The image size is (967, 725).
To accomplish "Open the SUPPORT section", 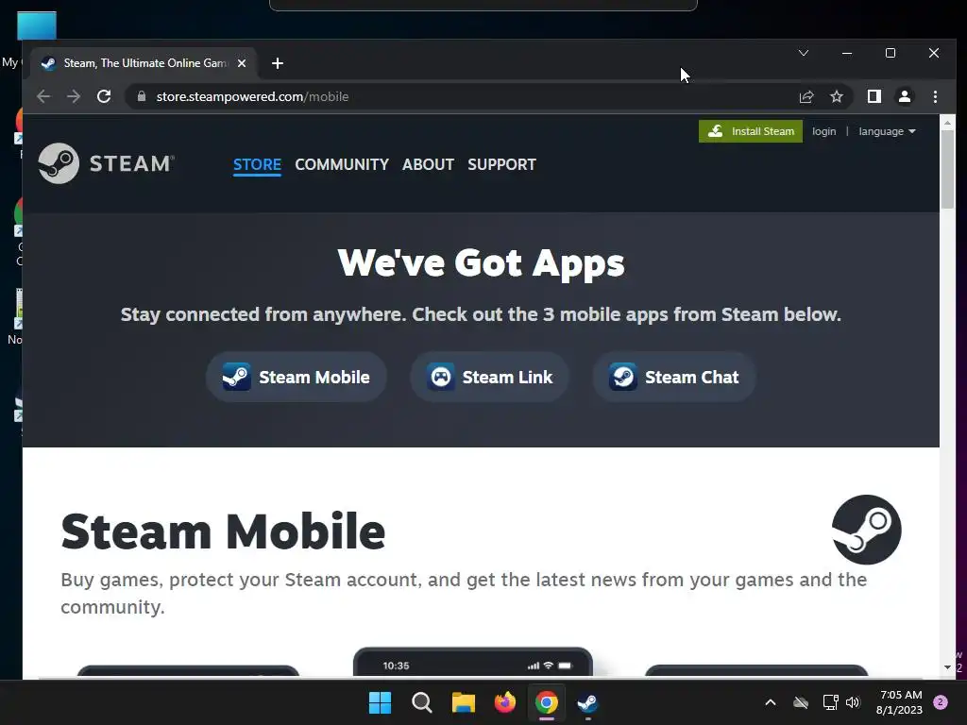I will pyautogui.click(x=501, y=164).
